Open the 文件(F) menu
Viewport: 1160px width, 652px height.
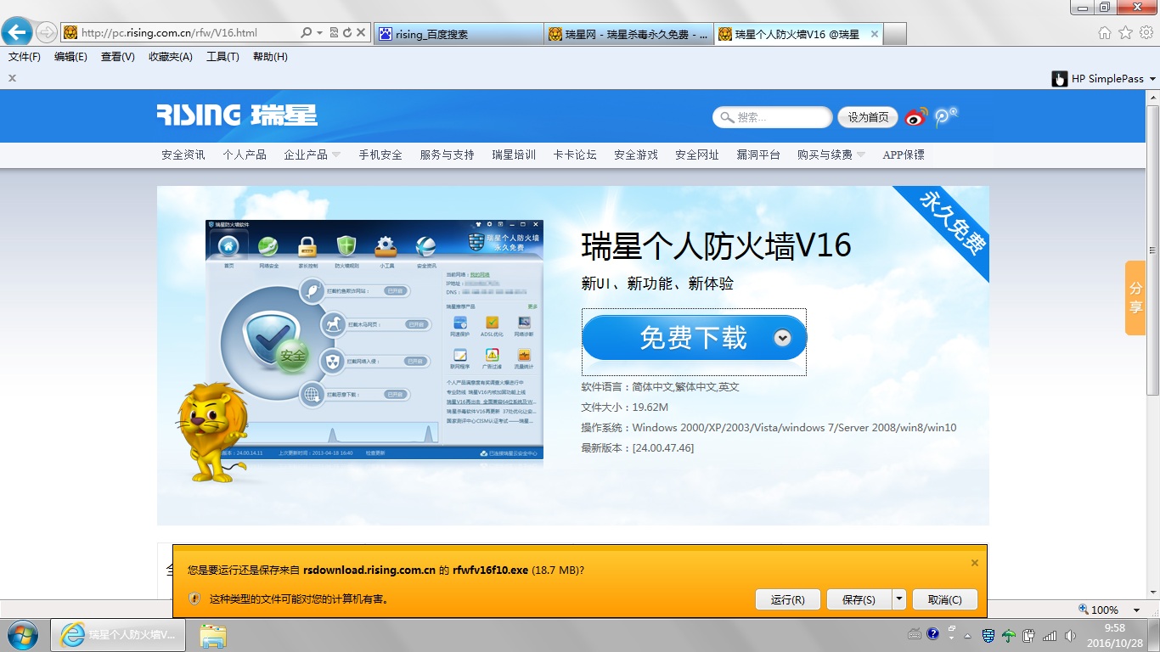click(25, 57)
